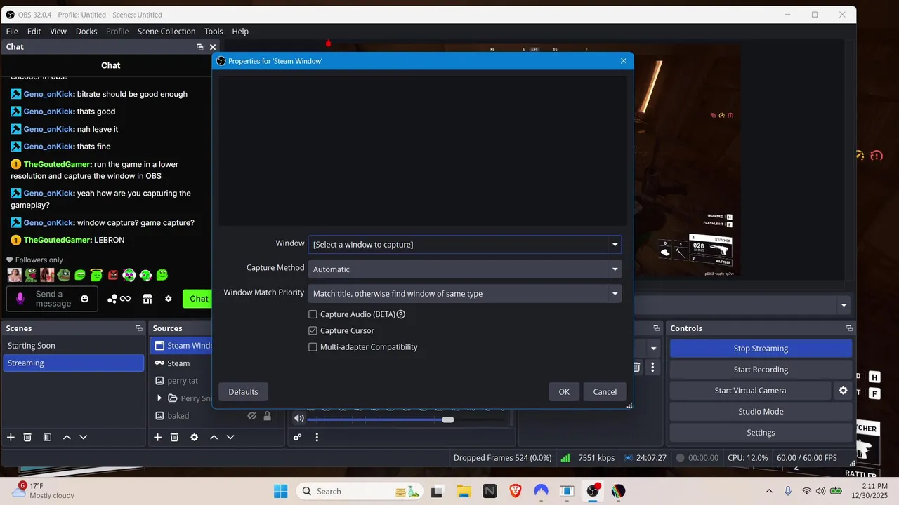This screenshot has width=899, height=505.
Task: Undock the Scenes panel with float icon
Action: [139, 328]
